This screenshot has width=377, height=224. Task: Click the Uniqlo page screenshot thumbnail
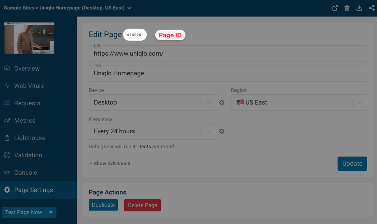click(x=29, y=38)
